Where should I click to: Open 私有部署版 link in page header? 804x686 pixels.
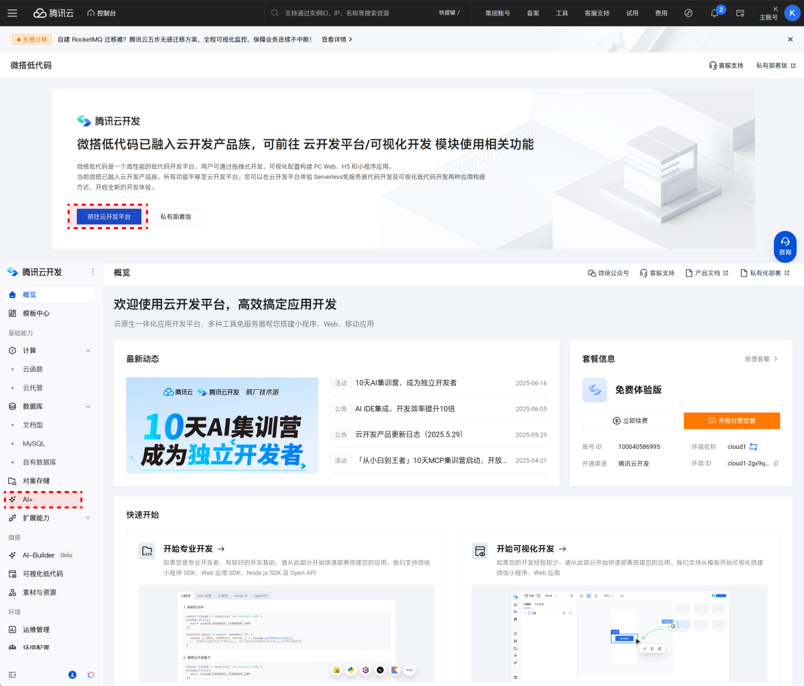[776, 66]
